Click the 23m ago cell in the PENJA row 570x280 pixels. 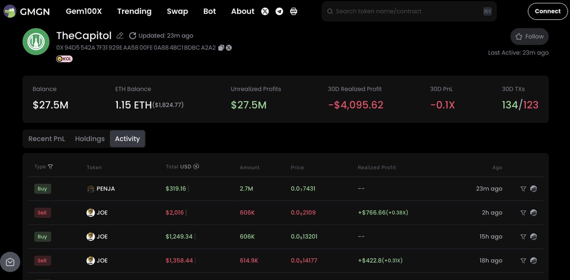pyautogui.click(x=489, y=189)
